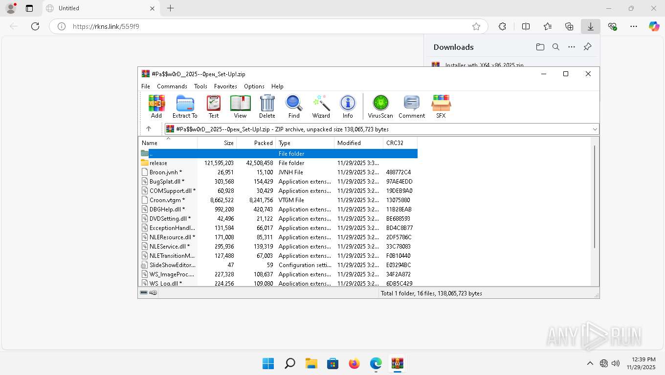Close the Untitled browser tab
The image size is (665, 375).
(152, 8)
